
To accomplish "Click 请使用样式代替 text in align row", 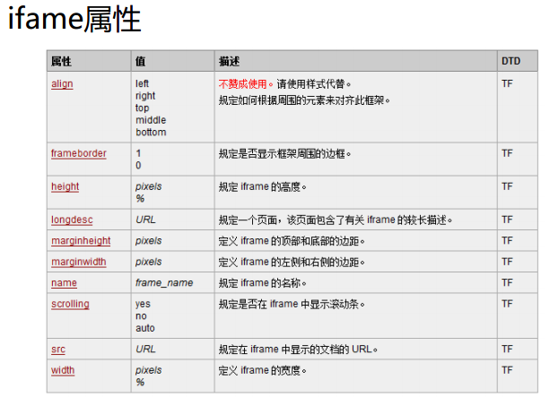I will point(314,84).
